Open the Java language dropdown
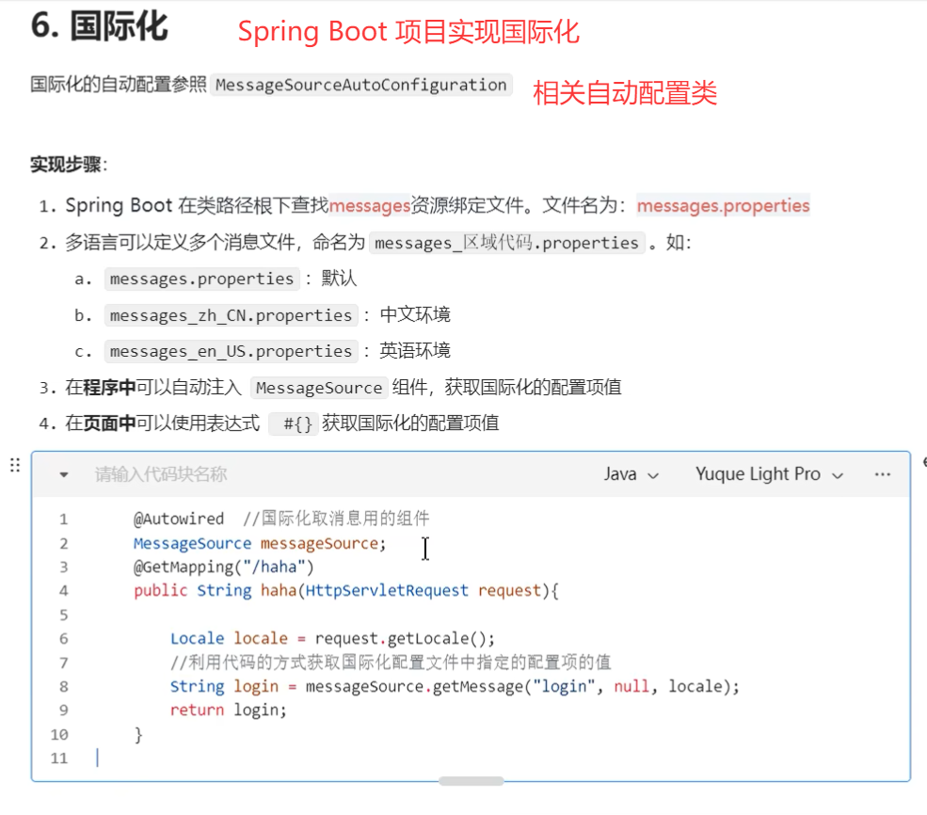Viewport: 927px width, 815px height. (x=631, y=474)
